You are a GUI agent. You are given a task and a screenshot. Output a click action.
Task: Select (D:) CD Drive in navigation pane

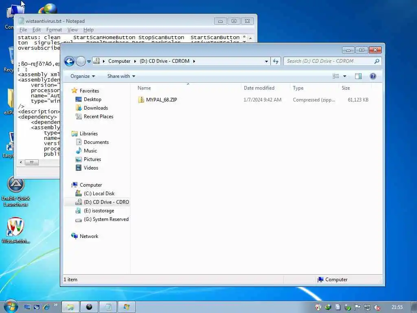(x=106, y=202)
